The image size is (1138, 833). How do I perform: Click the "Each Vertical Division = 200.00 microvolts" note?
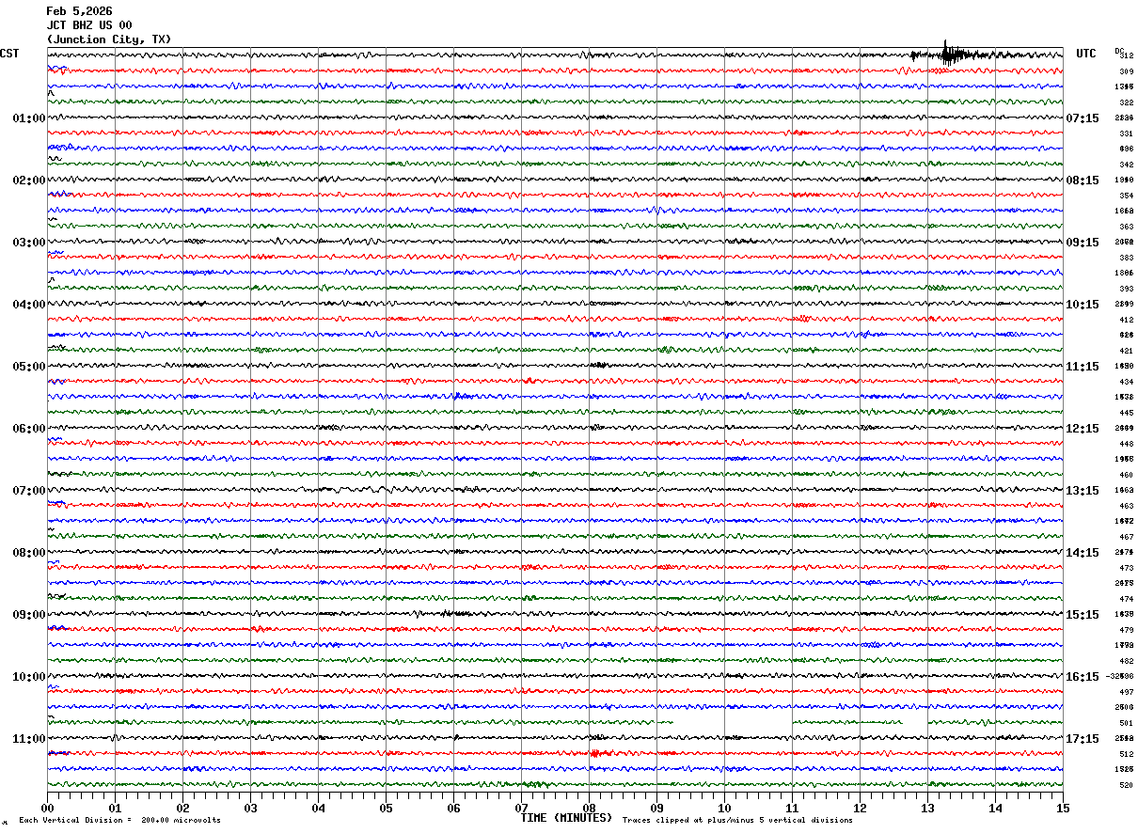119,821
